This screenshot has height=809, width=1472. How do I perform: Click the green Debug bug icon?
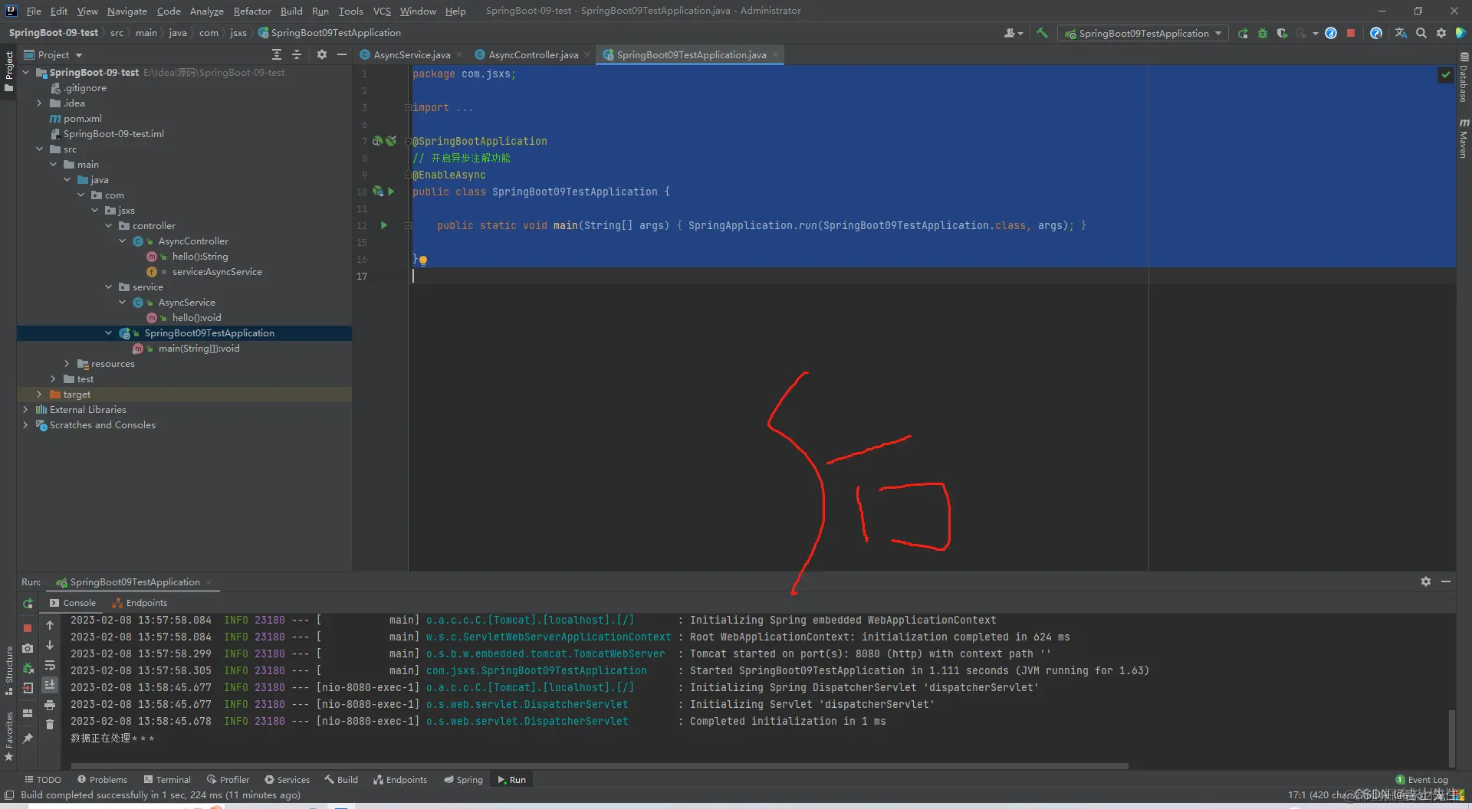[x=1263, y=33]
